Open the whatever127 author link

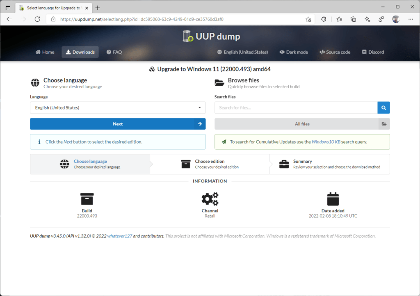[119, 236]
